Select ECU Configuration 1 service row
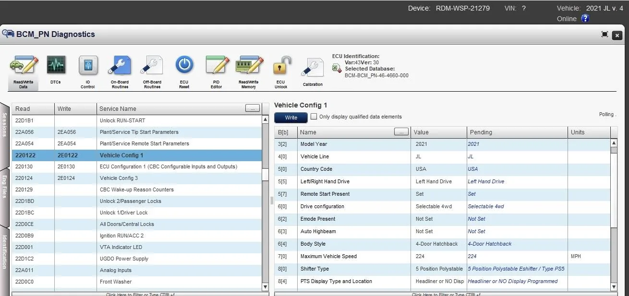The height and width of the screenshot is (296, 629). click(137, 167)
